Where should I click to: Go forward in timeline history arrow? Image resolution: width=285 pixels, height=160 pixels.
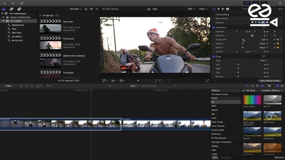click(175, 86)
